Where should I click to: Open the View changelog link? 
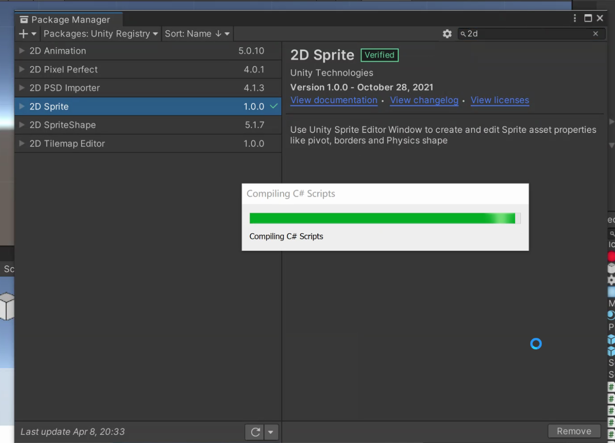424,100
